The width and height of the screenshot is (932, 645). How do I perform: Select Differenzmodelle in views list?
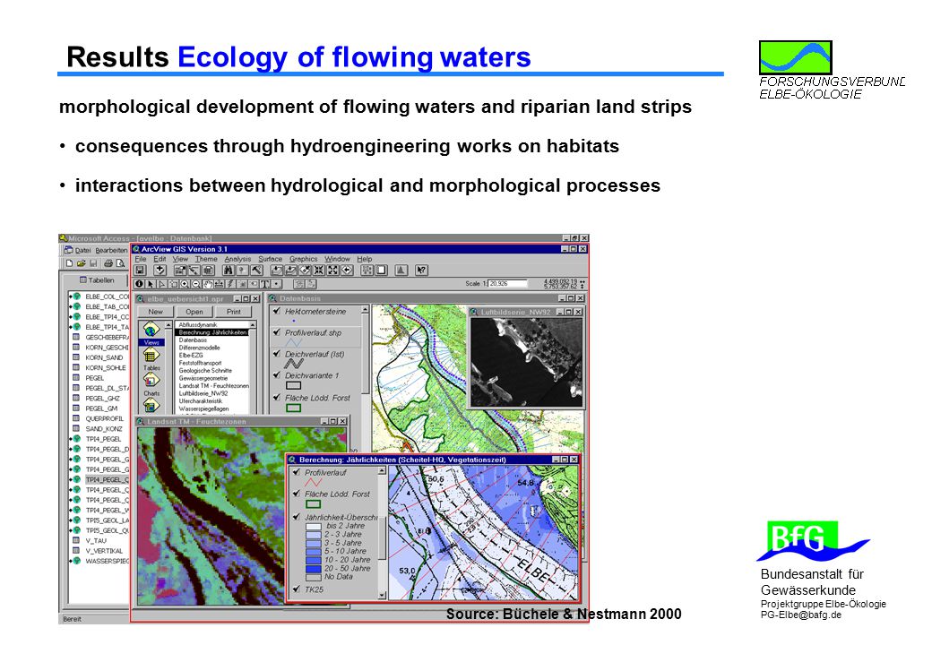[x=199, y=348]
